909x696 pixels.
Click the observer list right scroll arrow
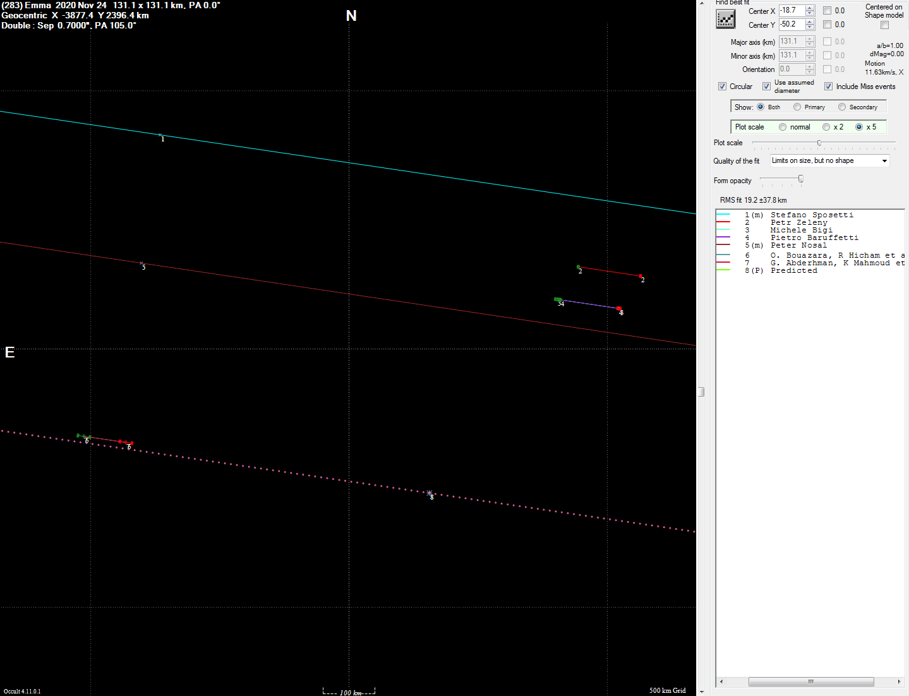pyautogui.click(x=899, y=681)
